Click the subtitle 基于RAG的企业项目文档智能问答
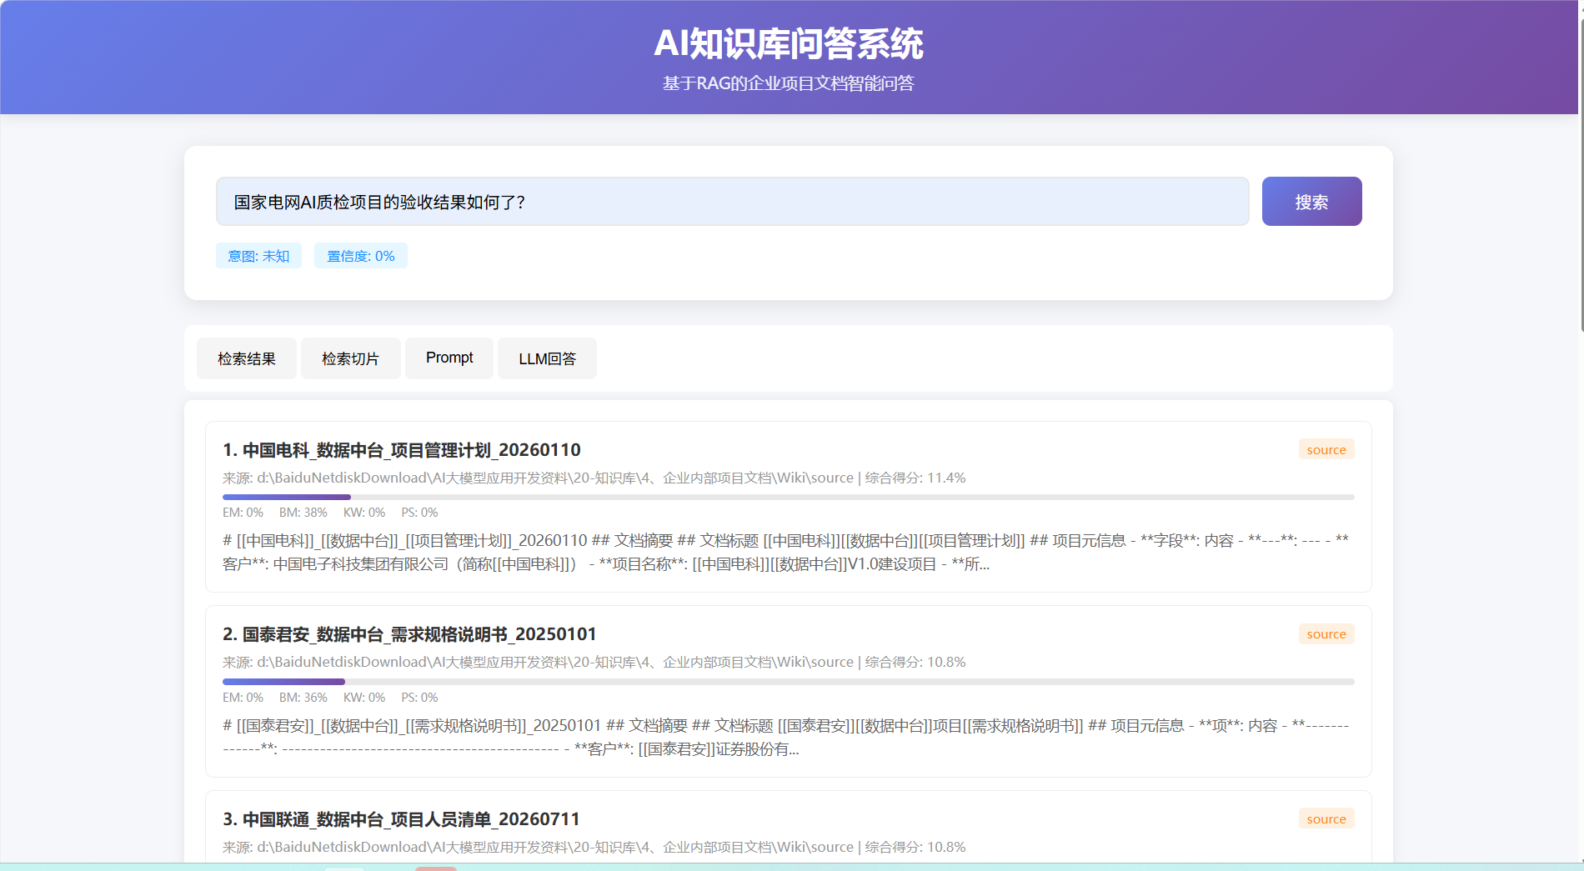 tap(789, 83)
